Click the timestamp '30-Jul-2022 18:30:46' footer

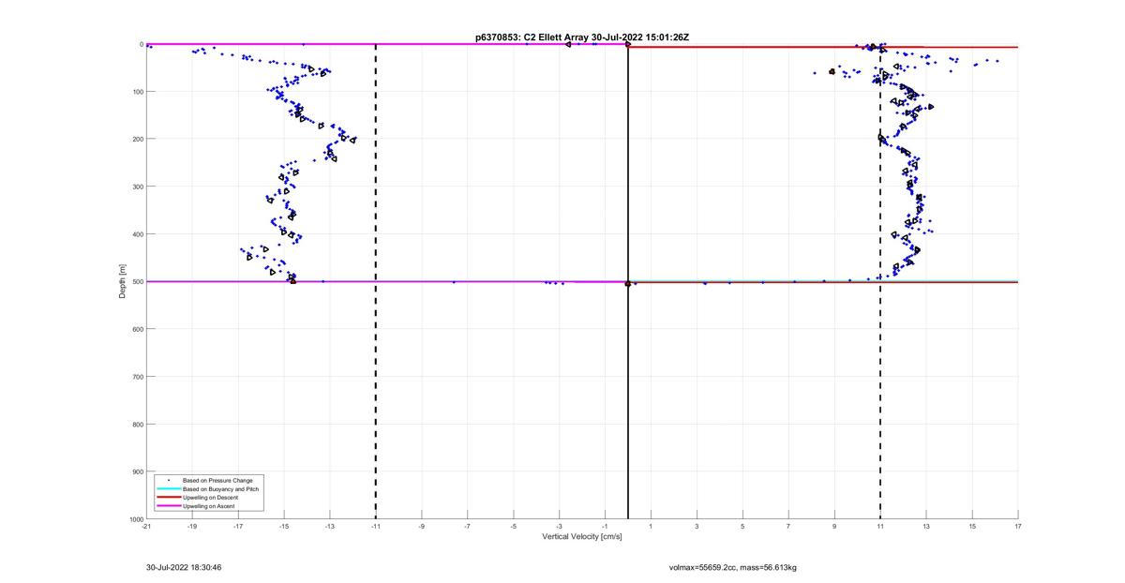point(184,567)
